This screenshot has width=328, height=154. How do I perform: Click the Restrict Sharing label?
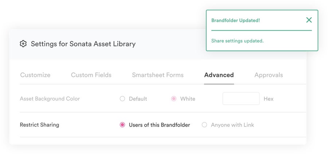coord(39,125)
